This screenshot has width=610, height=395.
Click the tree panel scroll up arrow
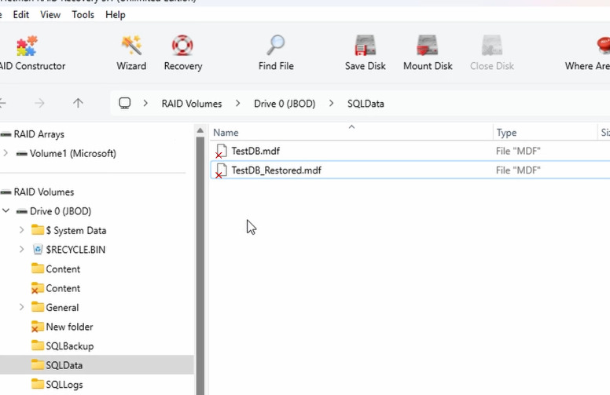pos(200,130)
